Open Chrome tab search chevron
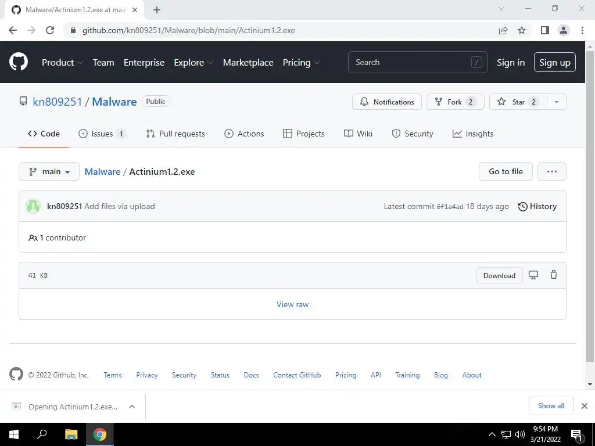This screenshot has width=595, height=446. click(501, 8)
